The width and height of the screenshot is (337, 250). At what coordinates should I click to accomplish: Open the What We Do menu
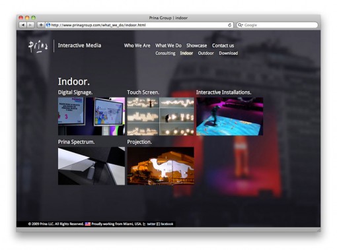(x=168, y=46)
